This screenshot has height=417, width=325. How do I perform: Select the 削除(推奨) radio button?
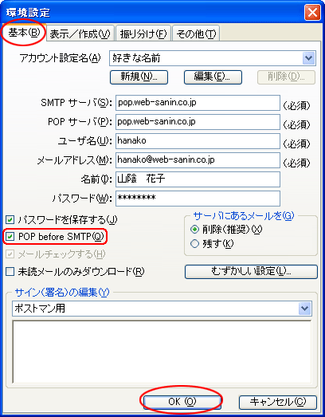(x=195, y=230)
